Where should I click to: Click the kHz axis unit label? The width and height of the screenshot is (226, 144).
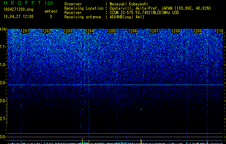pyautogui.click(x=3, y=29)
